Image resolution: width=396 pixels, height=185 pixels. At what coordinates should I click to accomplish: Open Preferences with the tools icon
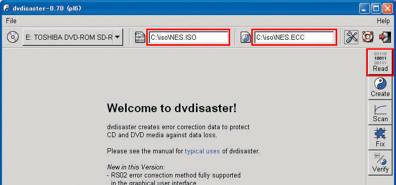351,37
